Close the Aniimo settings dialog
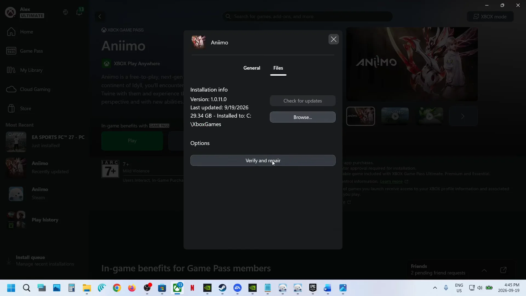 click(333, 39)
